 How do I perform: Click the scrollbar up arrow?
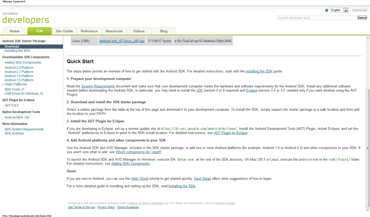point(368,38)
